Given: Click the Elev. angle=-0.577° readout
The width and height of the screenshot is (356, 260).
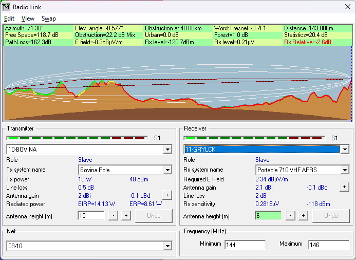Looking at the screenshot, I should (99, 28).
